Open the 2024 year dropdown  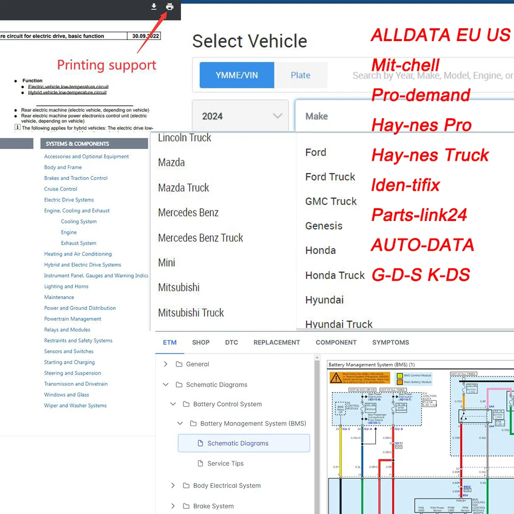pyautogui.click(x=240, y=116)
